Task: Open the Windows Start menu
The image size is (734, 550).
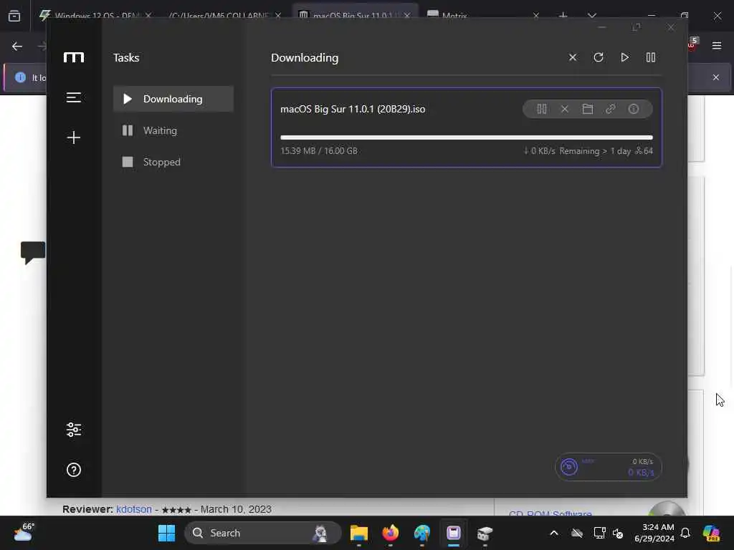Action: 166,533
